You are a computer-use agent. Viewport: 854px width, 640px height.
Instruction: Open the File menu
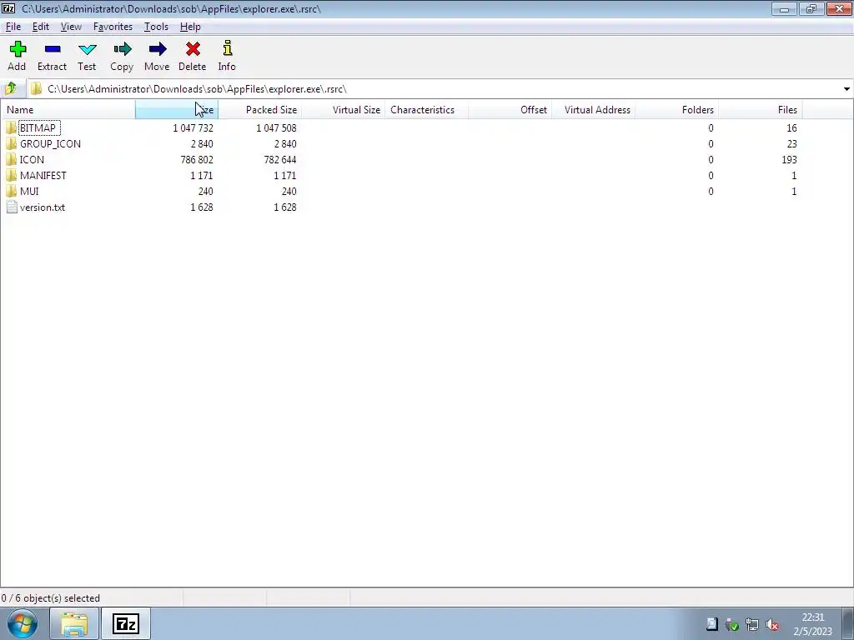pyautogui.click(x=13, y=27)
